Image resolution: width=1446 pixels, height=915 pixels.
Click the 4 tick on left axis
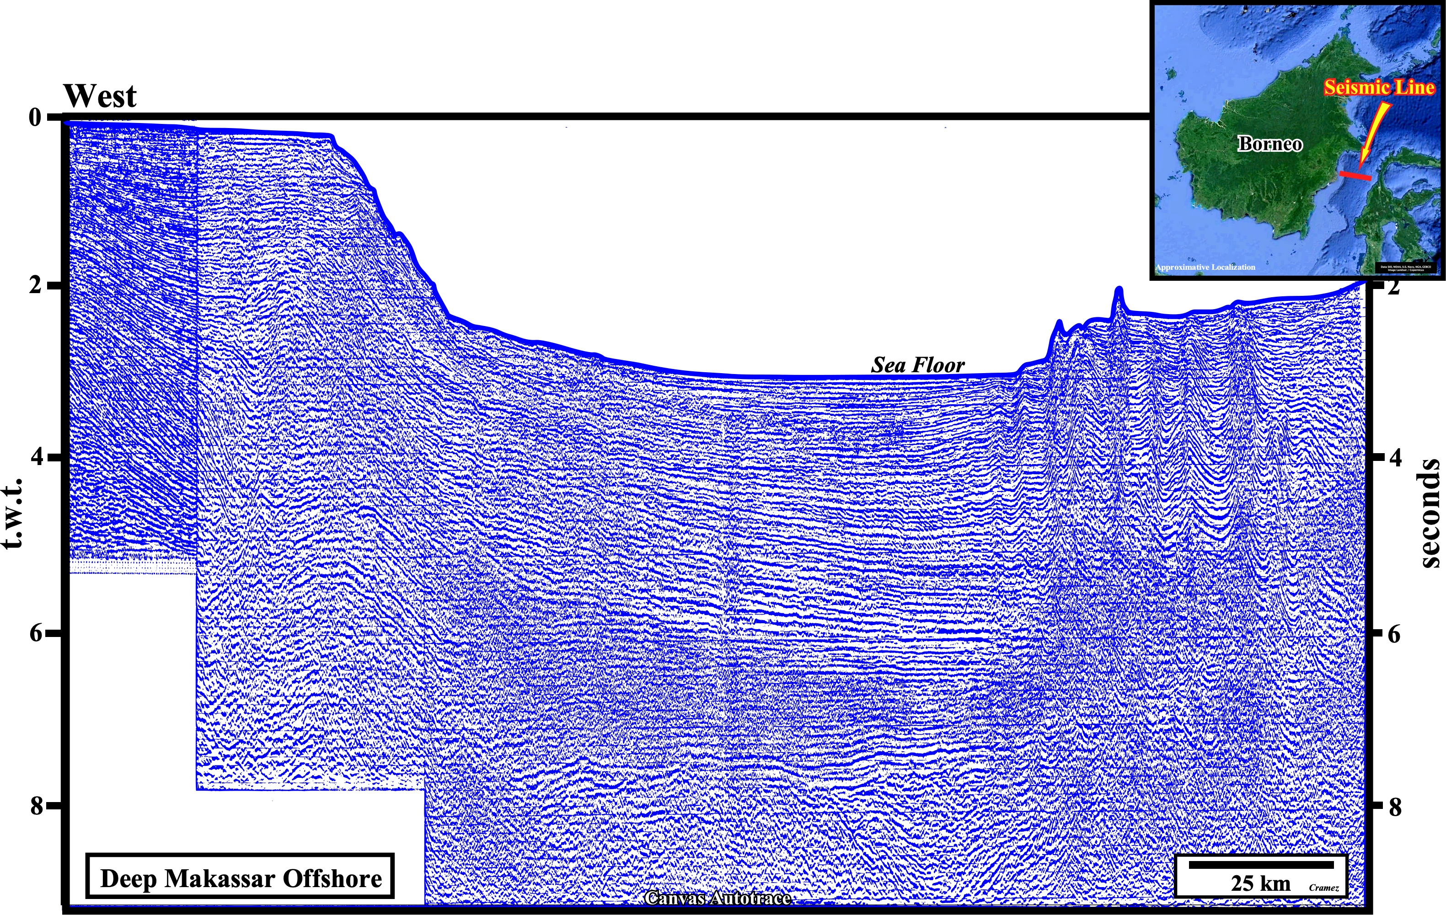37,456
